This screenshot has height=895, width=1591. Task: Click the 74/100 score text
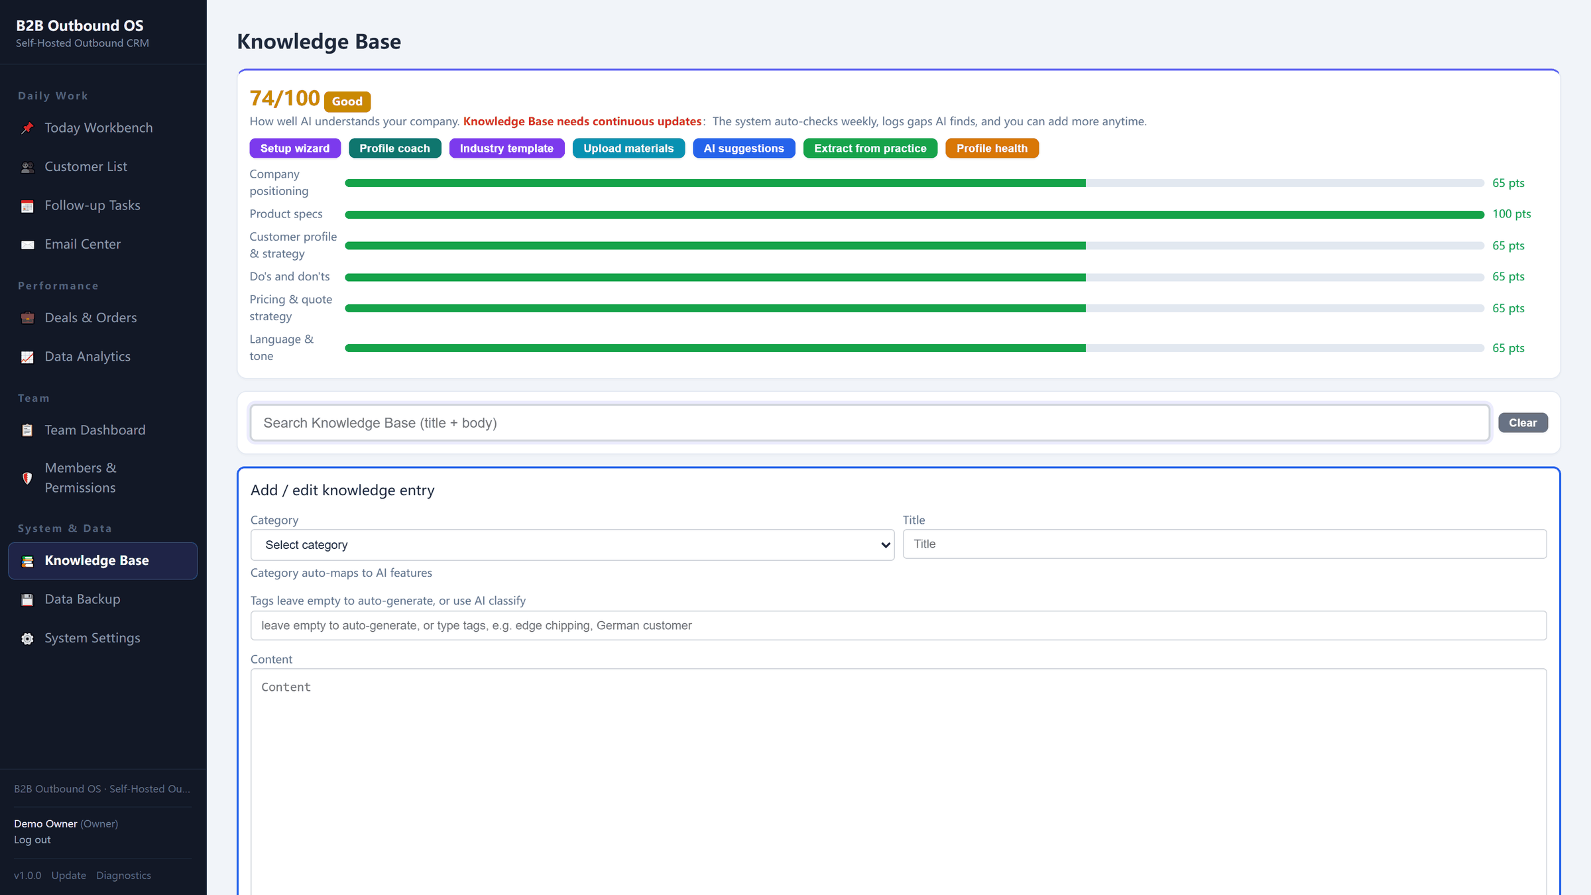pyautogui.click(x=284, y=98)
